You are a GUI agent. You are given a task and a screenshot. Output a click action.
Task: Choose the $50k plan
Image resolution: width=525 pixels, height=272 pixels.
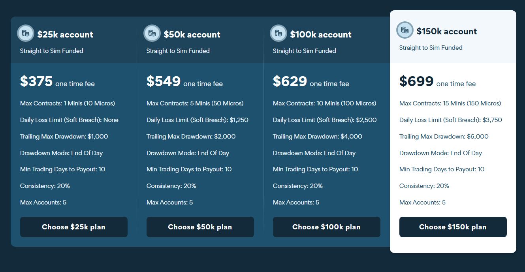(200, 227)
